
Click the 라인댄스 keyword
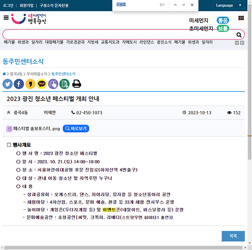(x=147, y=42)
